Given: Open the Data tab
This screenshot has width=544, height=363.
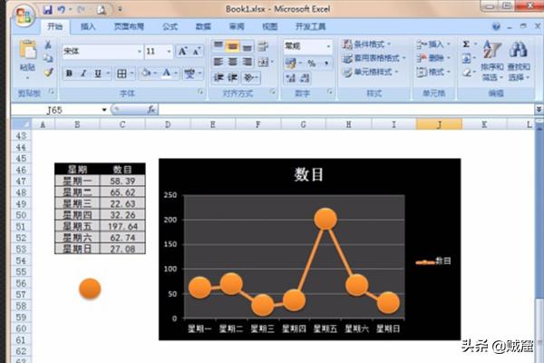Looking at the screenshot, I should [x=203, y=26].
